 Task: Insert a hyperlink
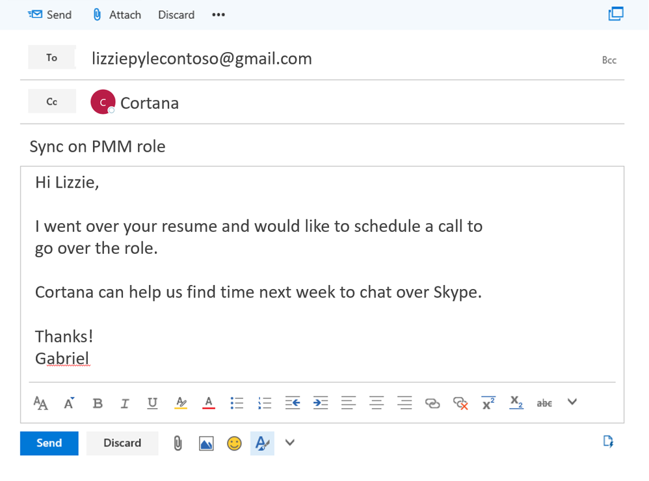tap(432, 402)
